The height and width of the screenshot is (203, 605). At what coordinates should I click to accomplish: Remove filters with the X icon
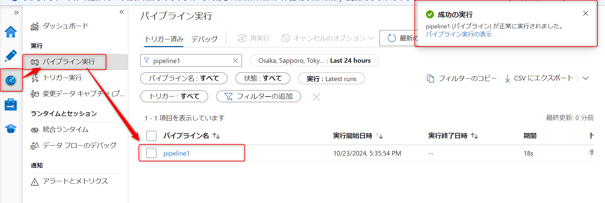(316, 97)
